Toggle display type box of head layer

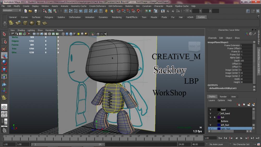pyautogui.click(x=215, y=110)
